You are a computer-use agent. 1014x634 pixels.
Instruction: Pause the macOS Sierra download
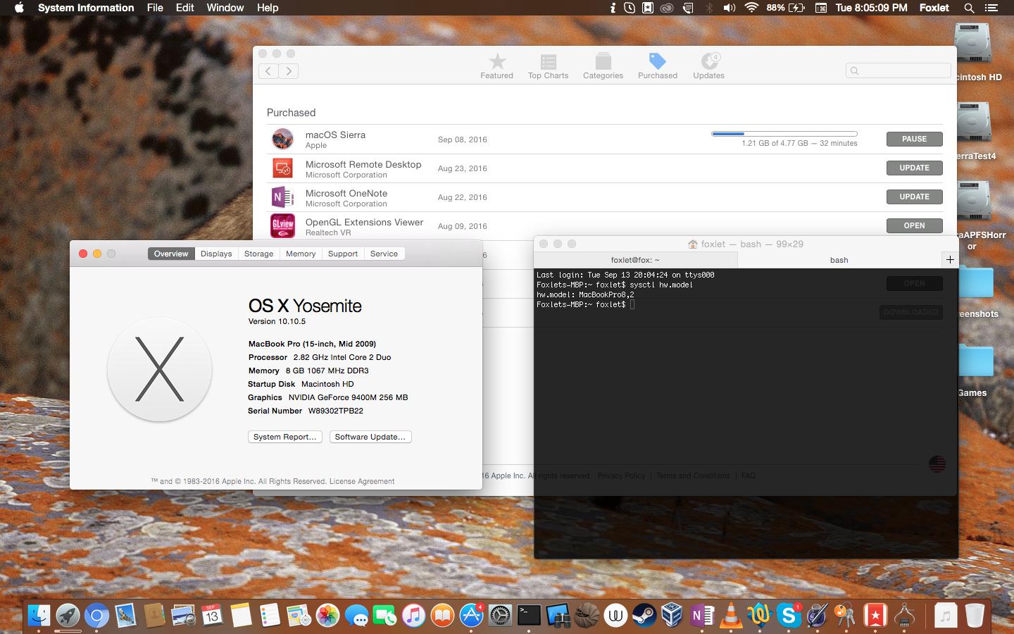point(914,139)
